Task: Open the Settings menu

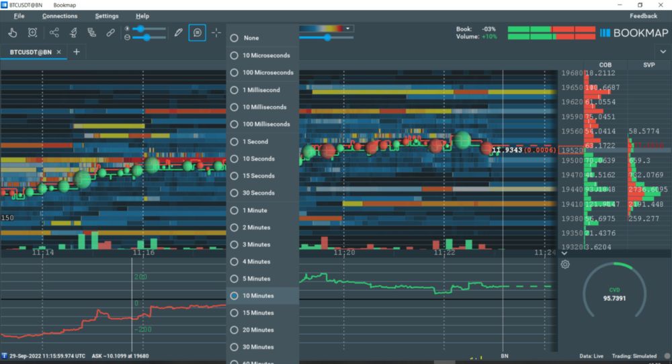Action: pos(107,16)
